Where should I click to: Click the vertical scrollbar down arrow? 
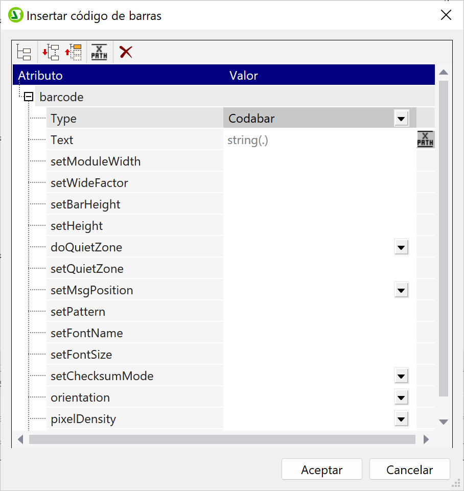[x=444, y=422]
